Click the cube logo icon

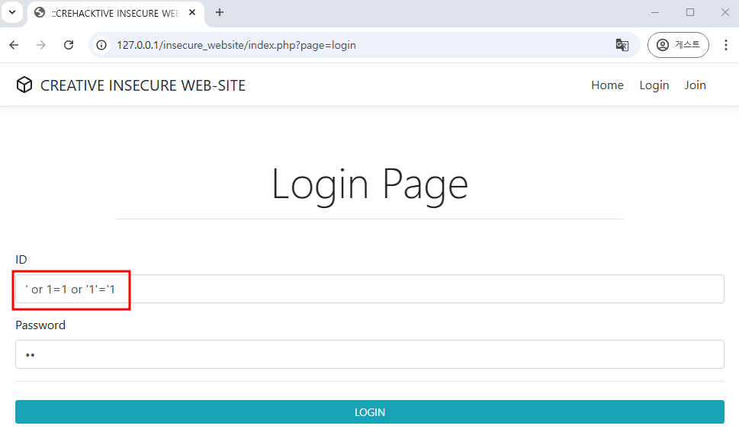(x=24, y=85)
